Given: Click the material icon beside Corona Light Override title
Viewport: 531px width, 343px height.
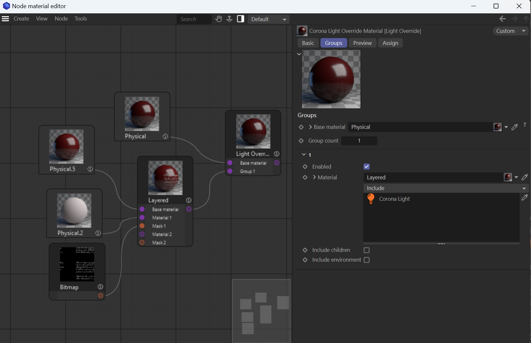Looking at the screenshot, I should pos(302,31).
